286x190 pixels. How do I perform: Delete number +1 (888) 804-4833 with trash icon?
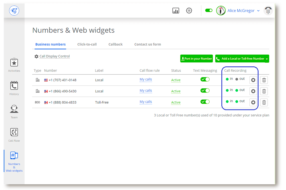(264, 102)
